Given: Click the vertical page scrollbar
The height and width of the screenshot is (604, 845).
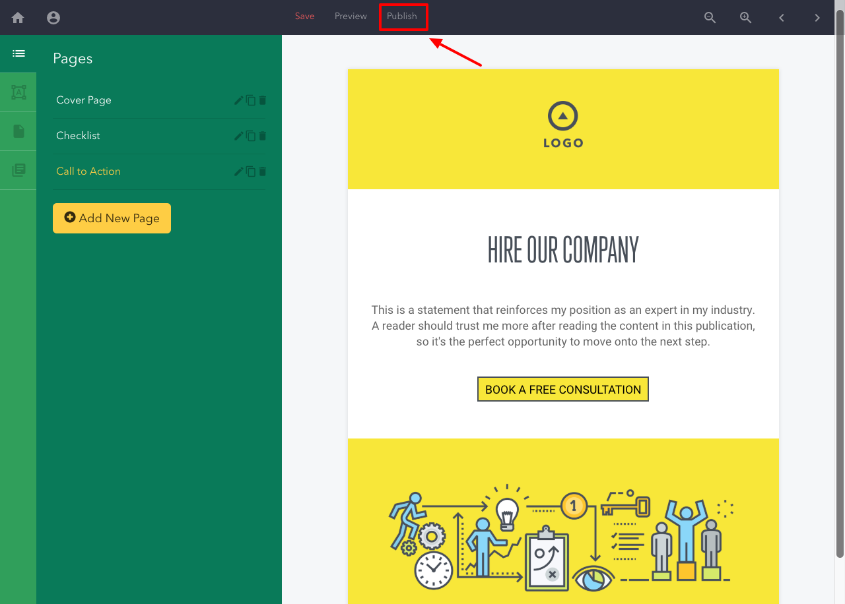Looking at the screenshot, I should [x=840, y=284].
